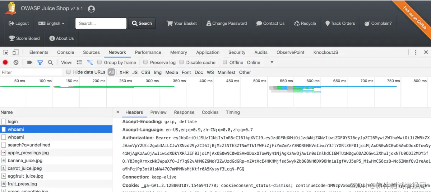The width and height of the screenshot is (431, 192).
Task: Select carrot_juice.jpeg request row
Action: [x=56, y=168]
